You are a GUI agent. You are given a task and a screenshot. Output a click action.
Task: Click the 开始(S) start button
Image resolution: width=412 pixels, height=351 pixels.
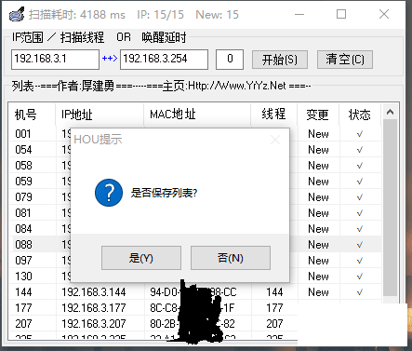(280, 60)
